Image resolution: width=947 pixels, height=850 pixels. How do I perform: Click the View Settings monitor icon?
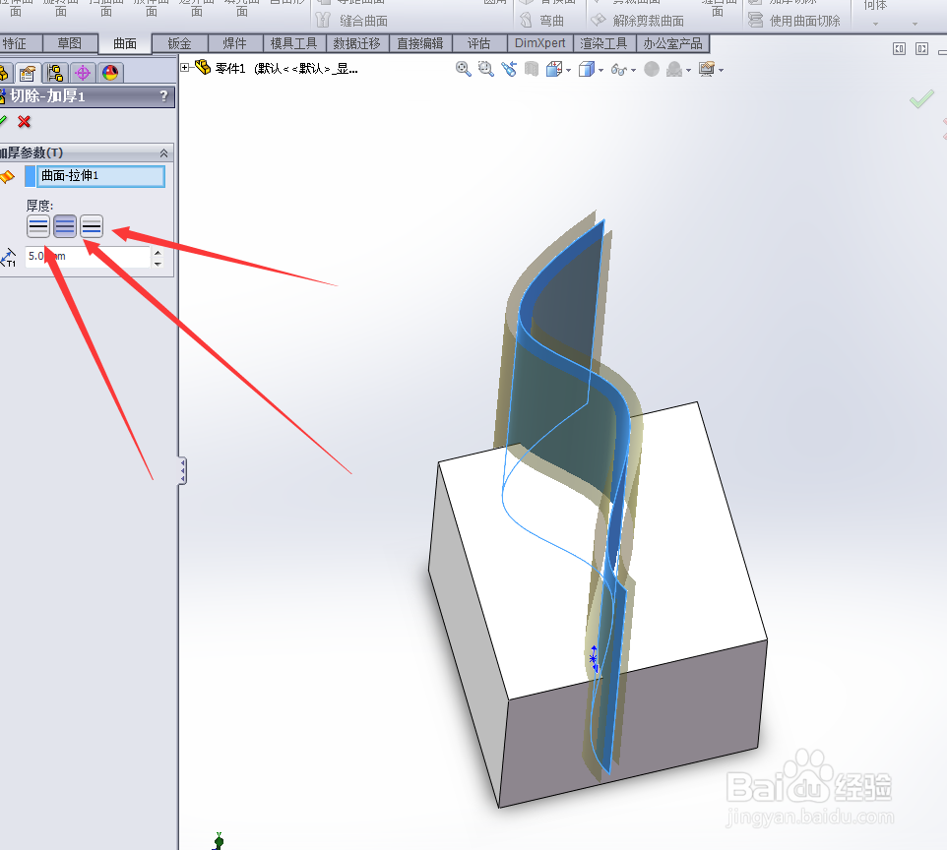(707, 70)
